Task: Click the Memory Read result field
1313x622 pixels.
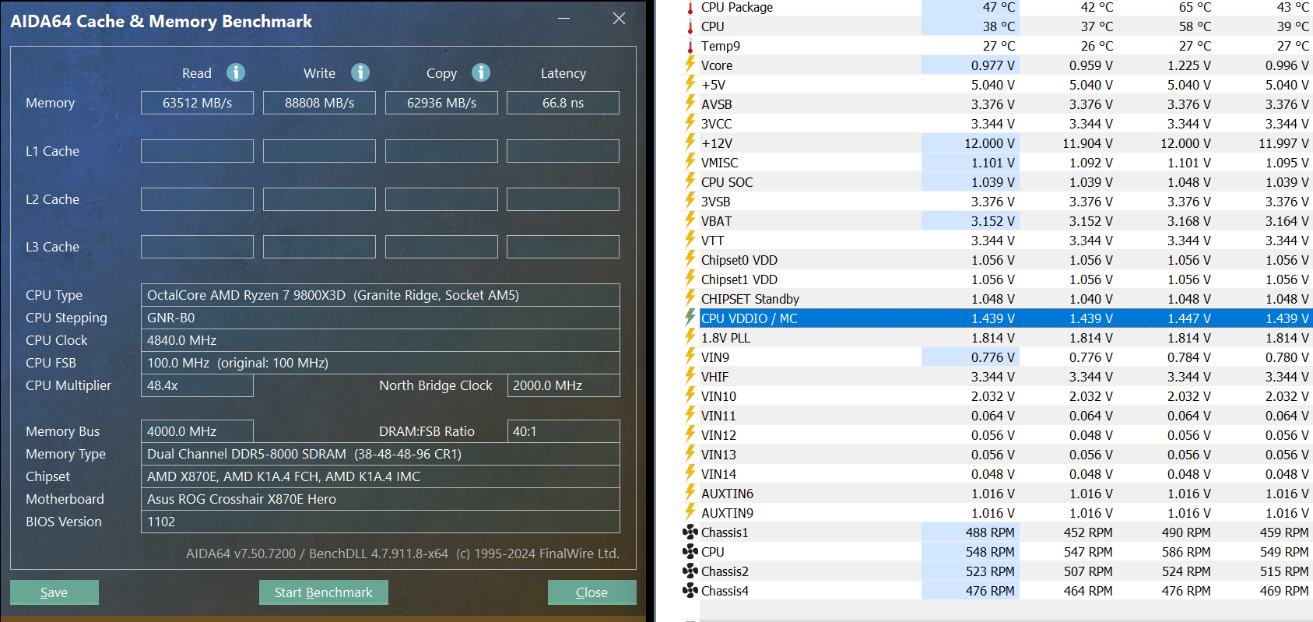Action: point(197,103)
